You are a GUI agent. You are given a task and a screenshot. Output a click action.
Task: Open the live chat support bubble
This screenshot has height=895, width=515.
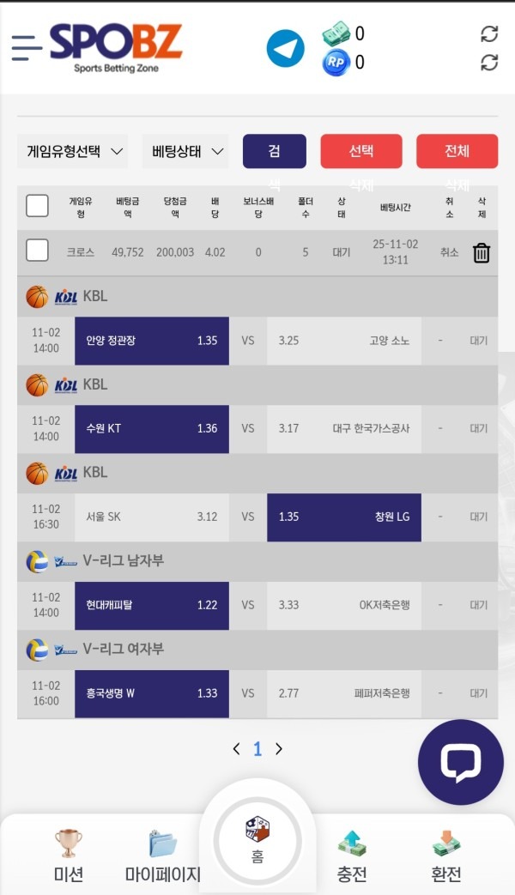[x=461, y=761]
